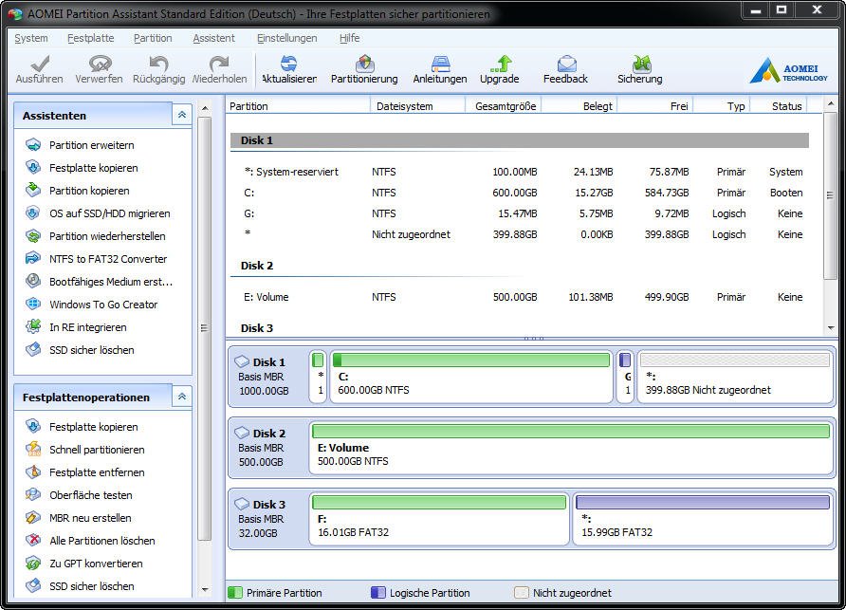Screen dimensions: 846x610
Task: Open the Einstellungen menu
Action: click(287, 38)
